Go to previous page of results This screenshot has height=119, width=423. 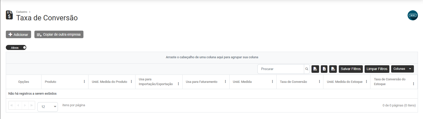[x=18, y=105]
